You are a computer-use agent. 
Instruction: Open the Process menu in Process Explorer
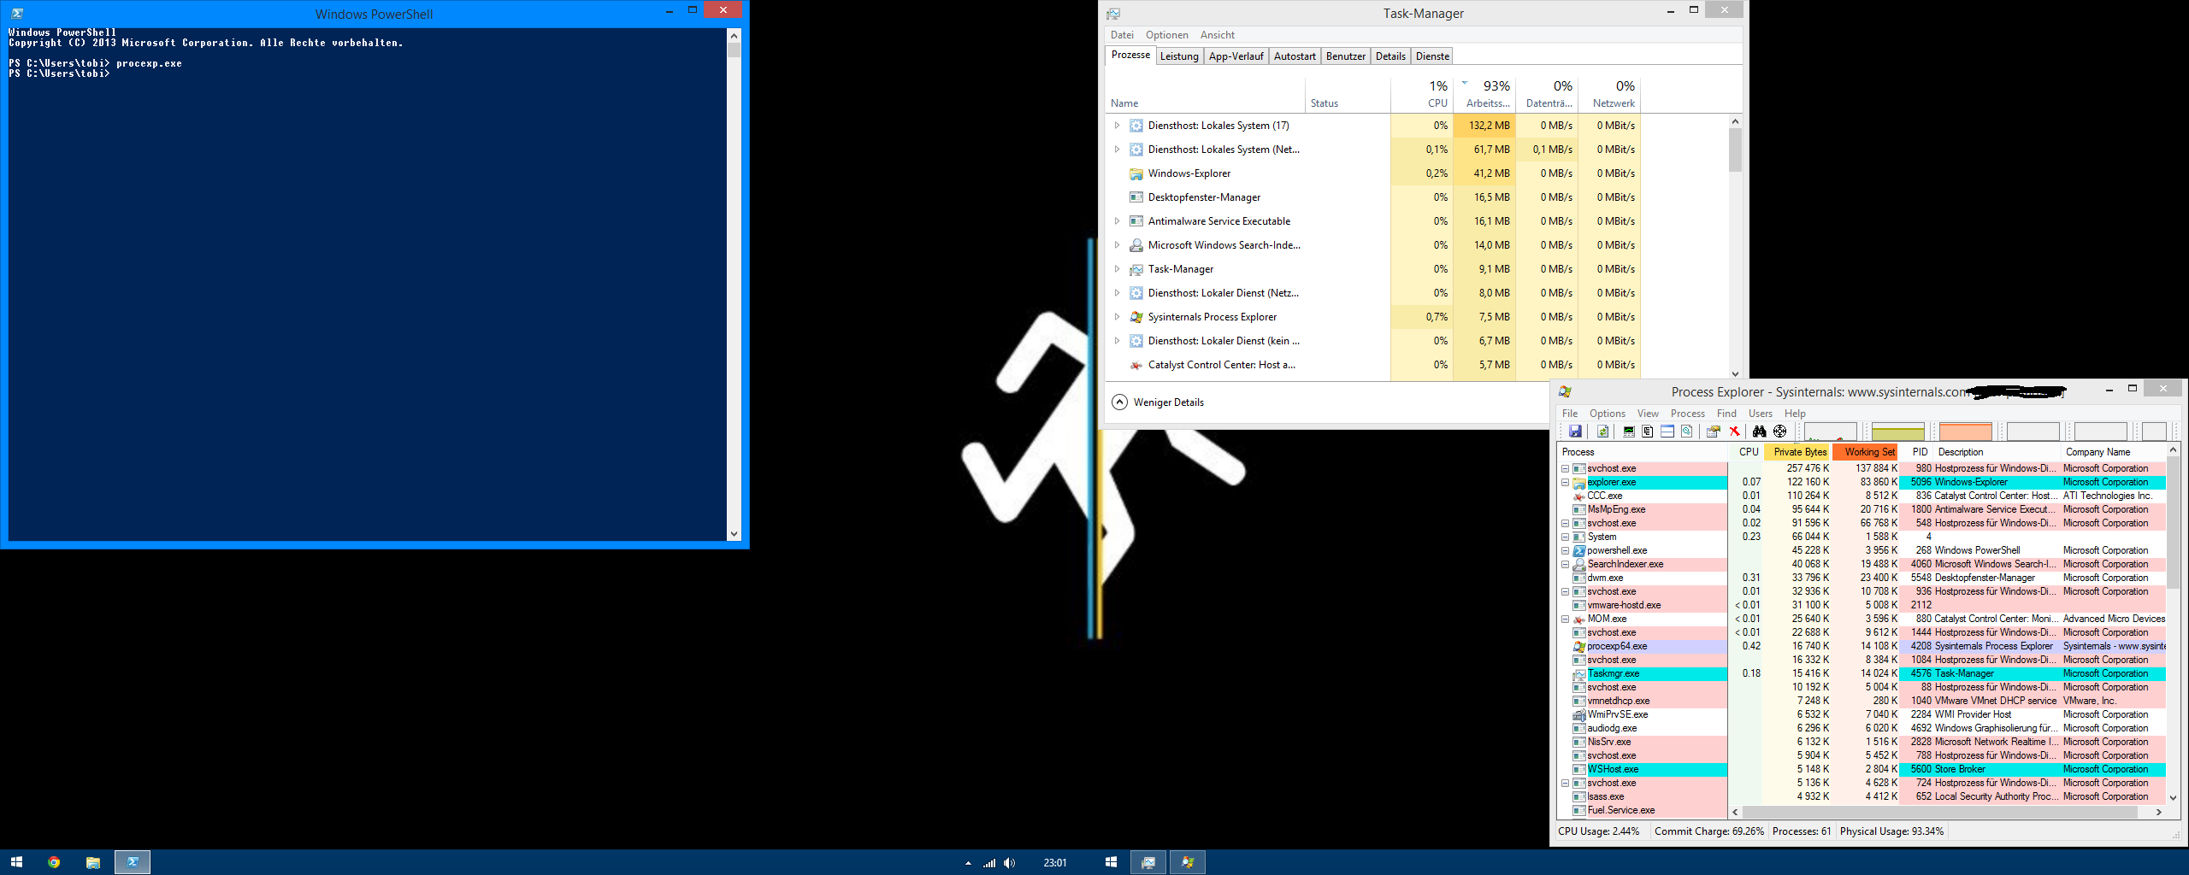1687,414
